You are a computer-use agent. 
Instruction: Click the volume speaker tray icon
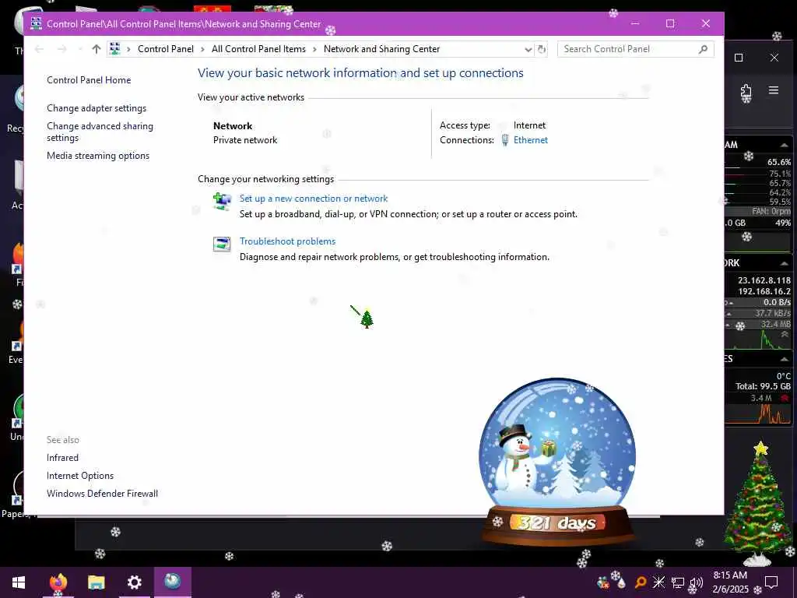click(x=697, y=582)
